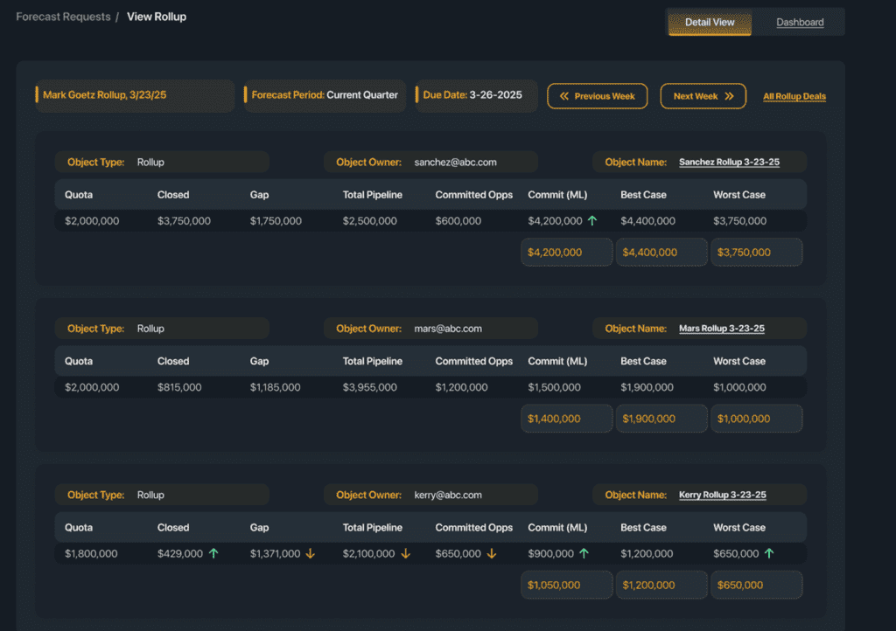Click up arrow next to Kerry Worst Case $650,000
Viewport: 896px width, 631px height.
point(769,553)
